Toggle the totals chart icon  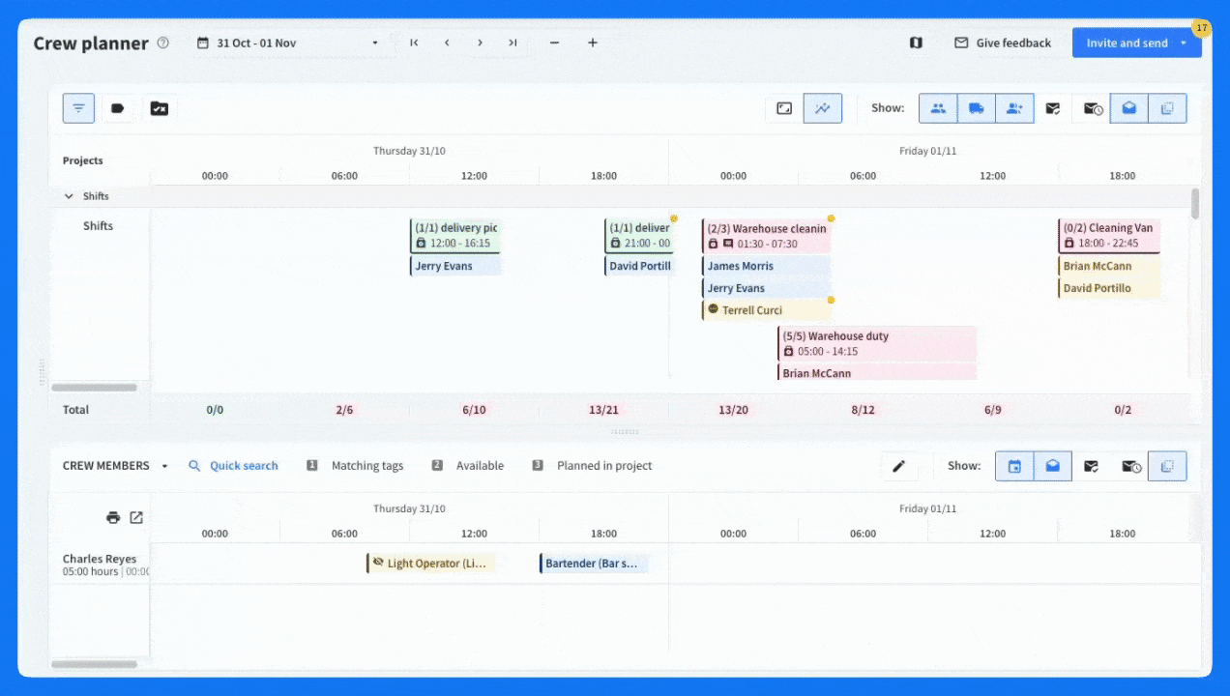[x=823, y=108]
